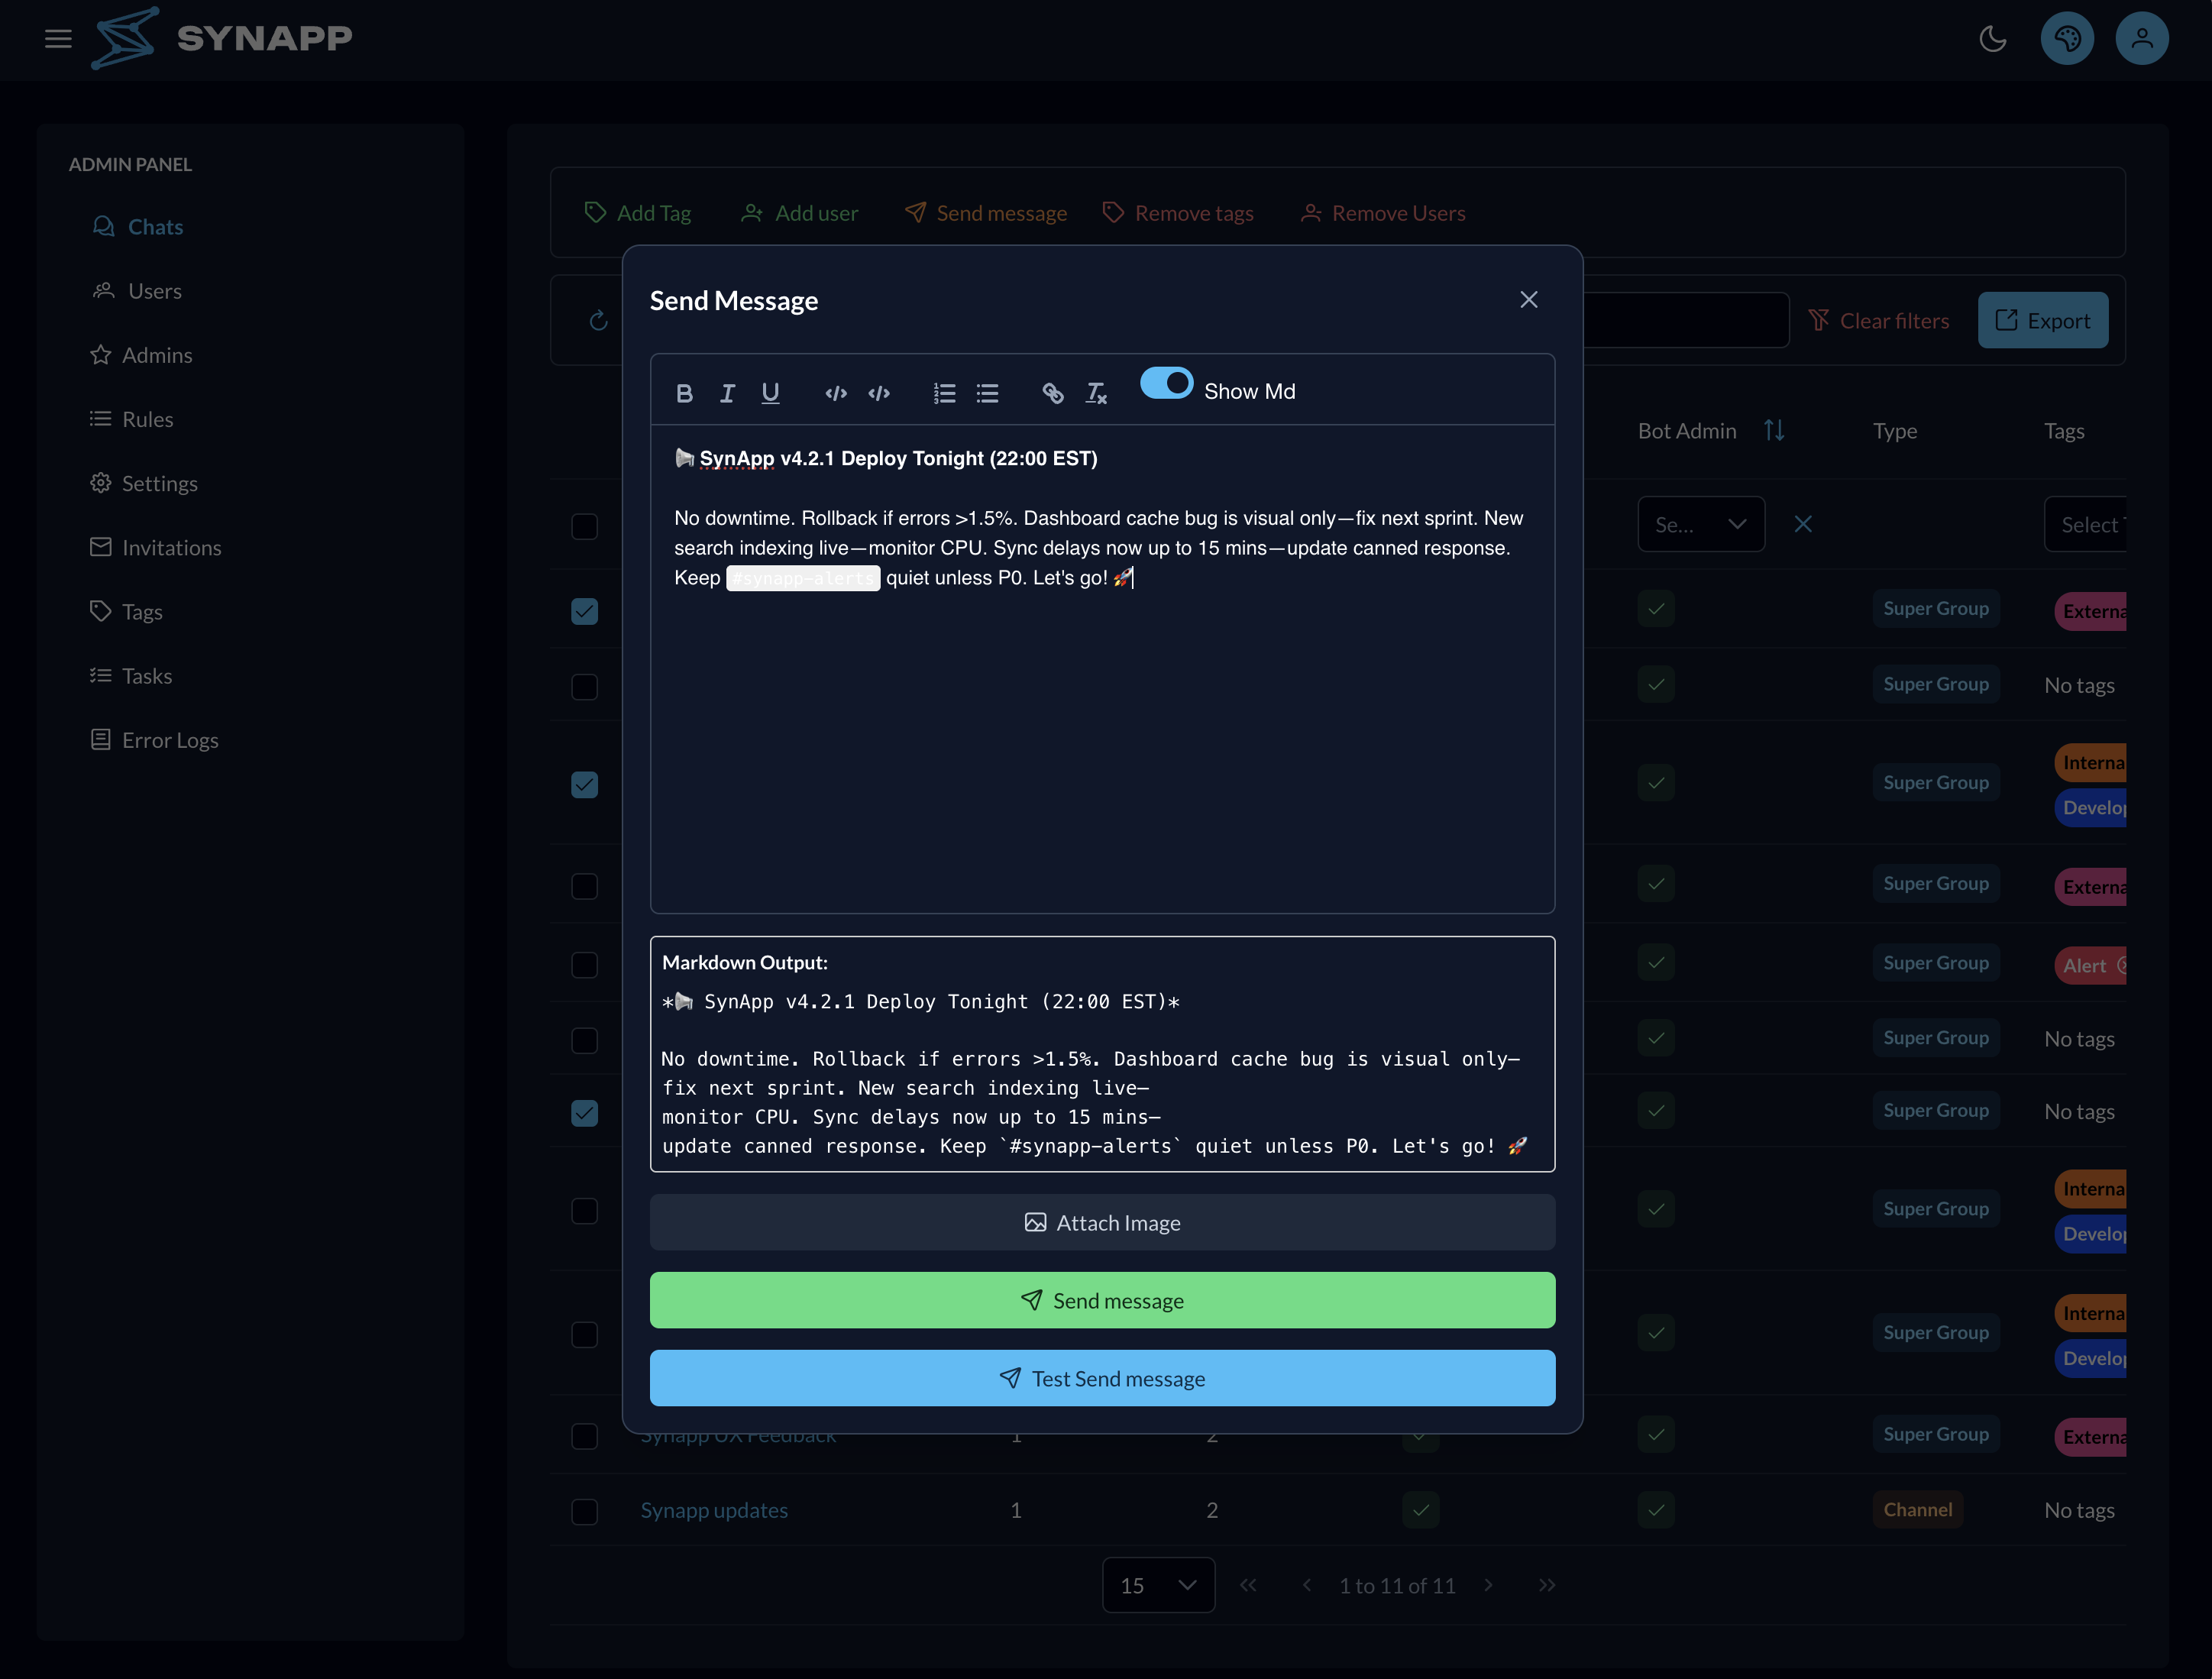This screenshot has width=2212, height=1679.
Task: Open the rows-per-page dropdown showing 15
Action: pyautogui.click(x=1158, y=1585)
